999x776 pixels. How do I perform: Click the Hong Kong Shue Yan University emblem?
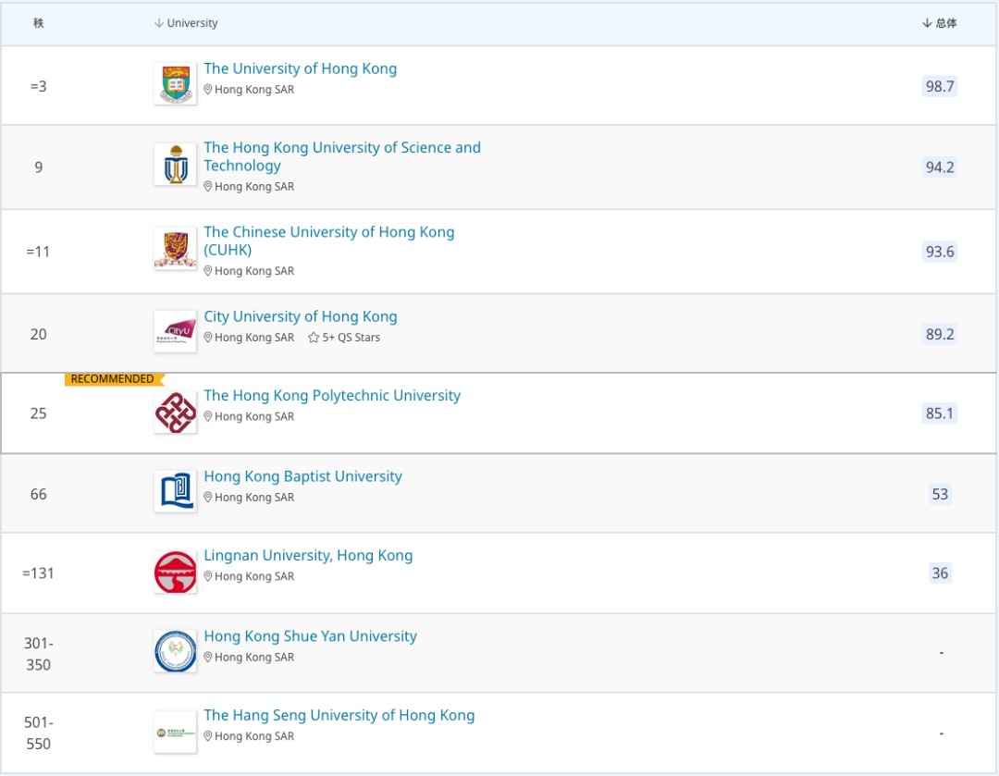175,651
